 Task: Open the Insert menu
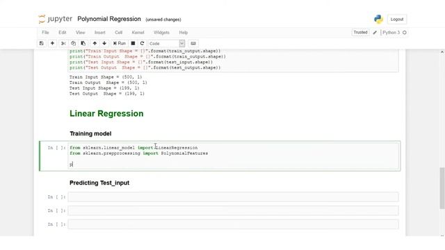(100, 33)
